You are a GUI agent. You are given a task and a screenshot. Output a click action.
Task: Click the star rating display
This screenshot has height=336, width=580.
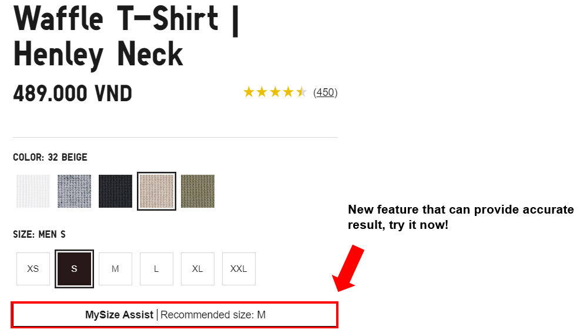(x=275, y=92)
